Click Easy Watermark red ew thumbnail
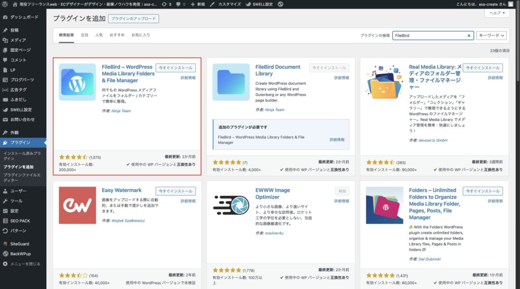Viewport: 520px width, 289px height. pyautogui.click(x=77, y=205)
